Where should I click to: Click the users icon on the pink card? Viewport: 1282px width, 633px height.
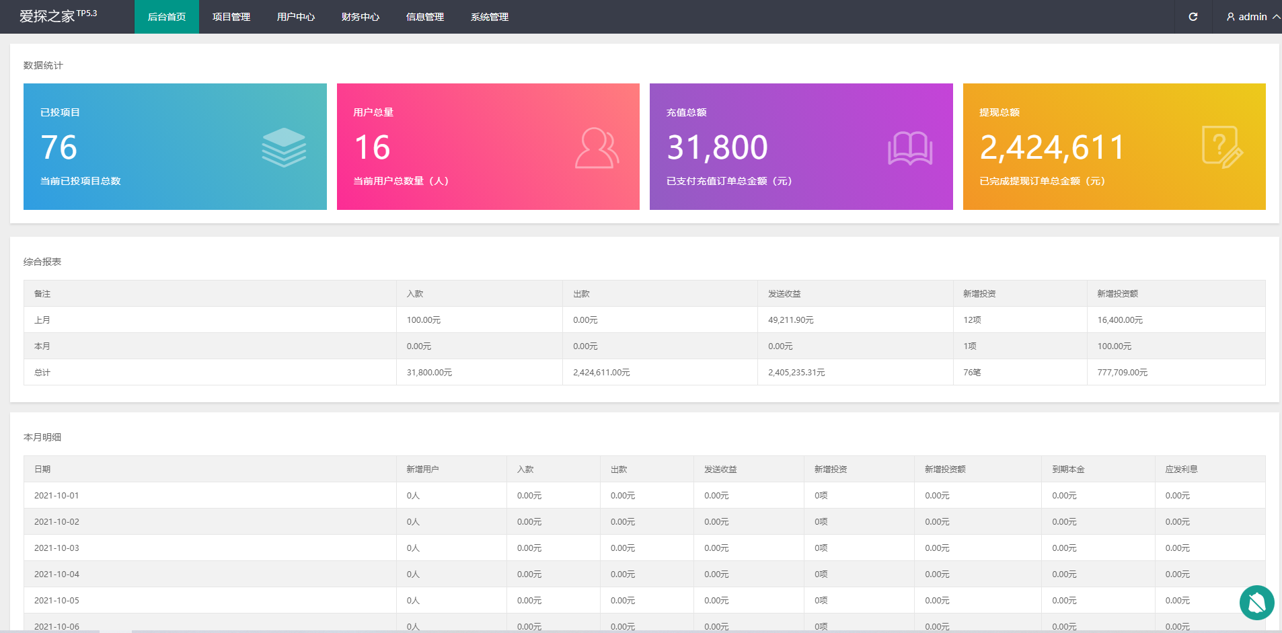[597, 148]
